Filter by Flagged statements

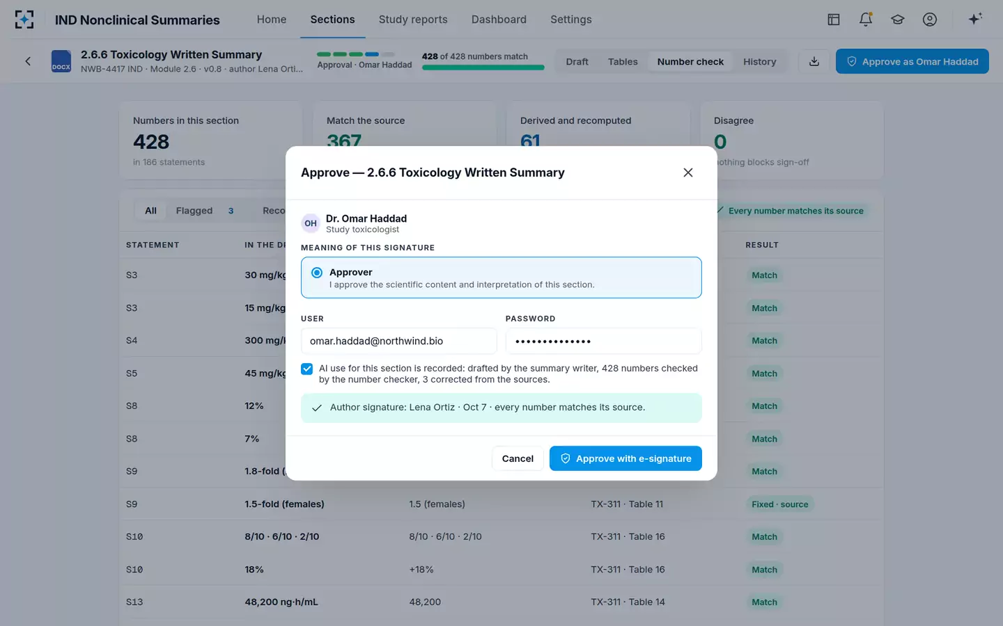point(205,211)
